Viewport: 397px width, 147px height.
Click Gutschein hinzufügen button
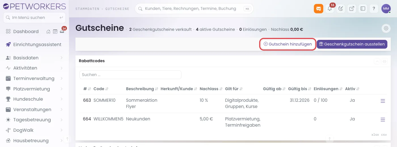coord(288,44)
